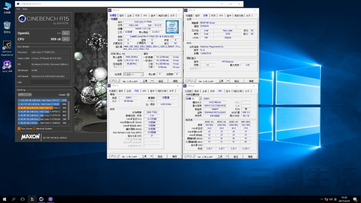This screenshot has width=361, height=203.
Task: Select the cpuz_x64 desktop shortcut
Action: (7, 66)
